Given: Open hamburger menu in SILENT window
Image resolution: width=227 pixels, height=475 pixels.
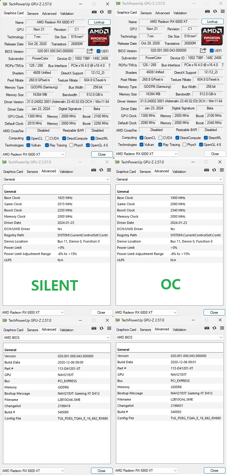Looking at the screenshot, I should (109, 170).
